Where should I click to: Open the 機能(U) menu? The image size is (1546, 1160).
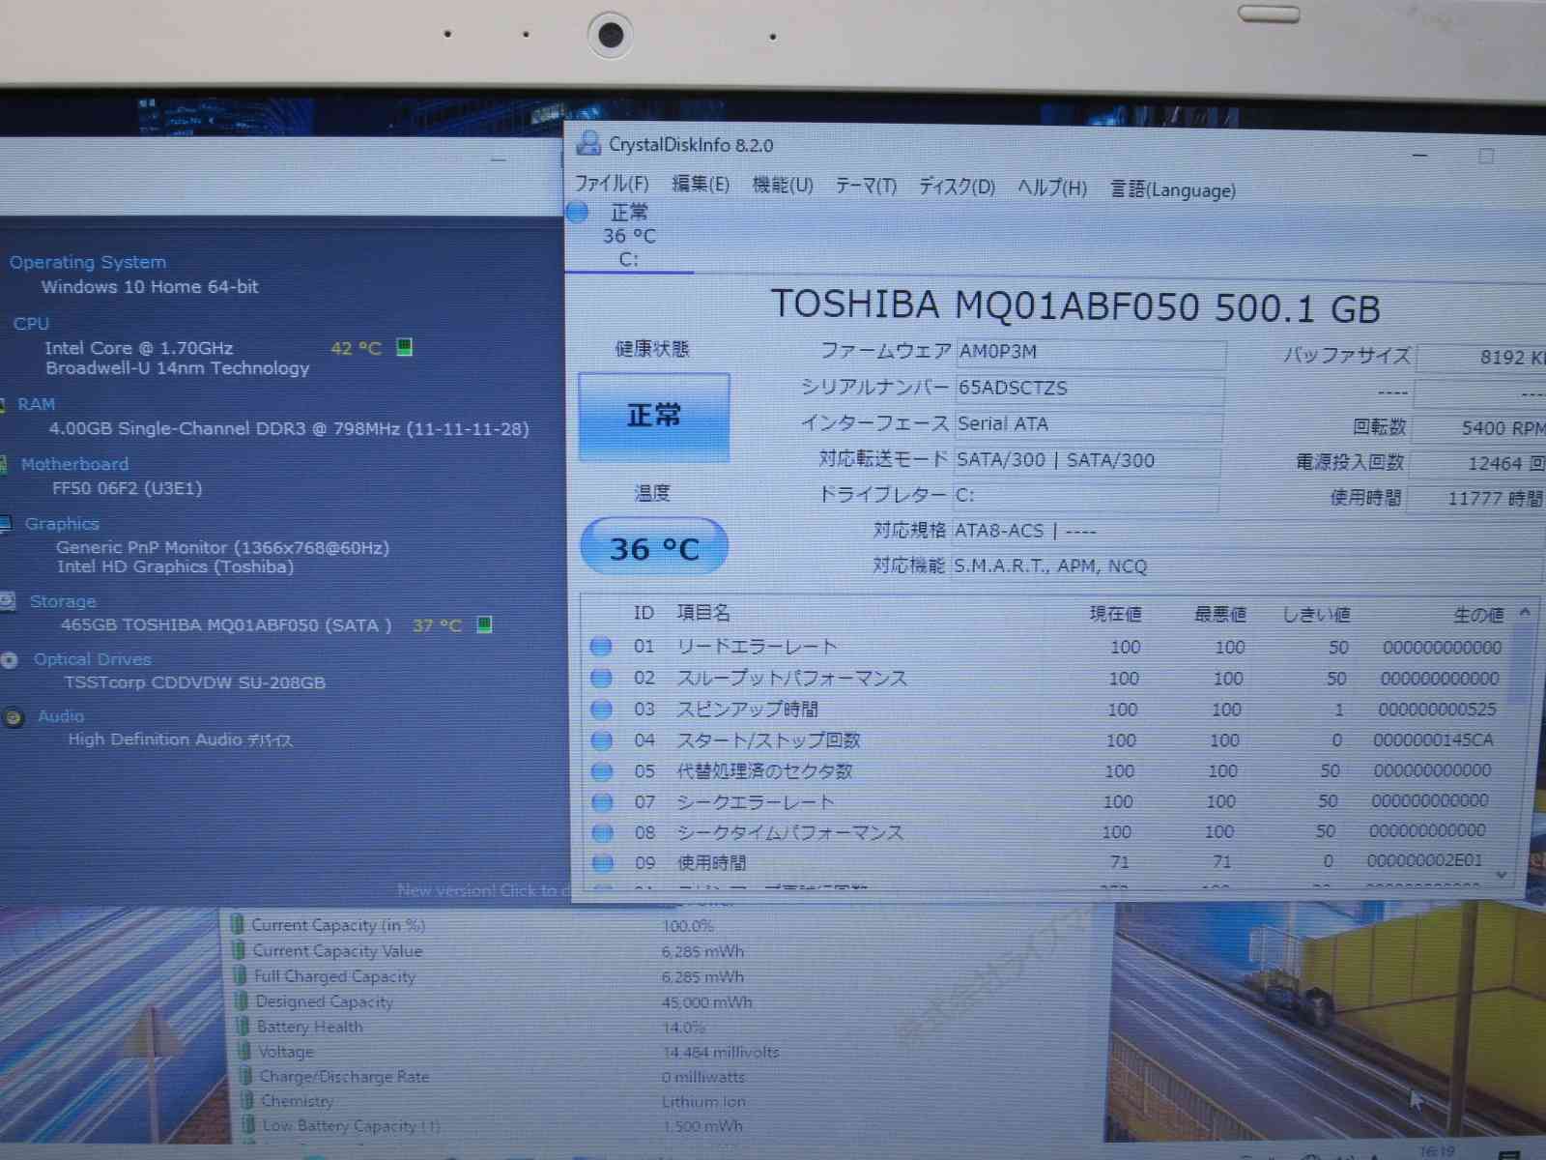(x=783, y=186)
